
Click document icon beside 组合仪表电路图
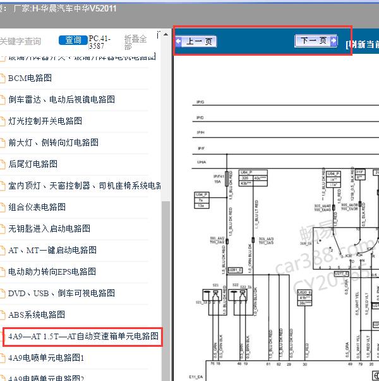pos(3,208)
